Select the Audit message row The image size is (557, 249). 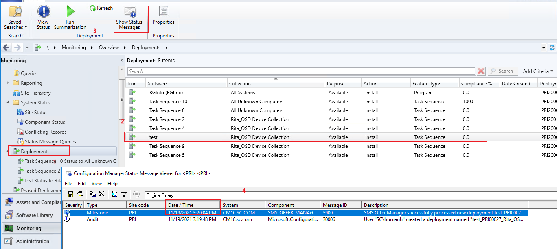pyautogui.click(x=296, y=219)
